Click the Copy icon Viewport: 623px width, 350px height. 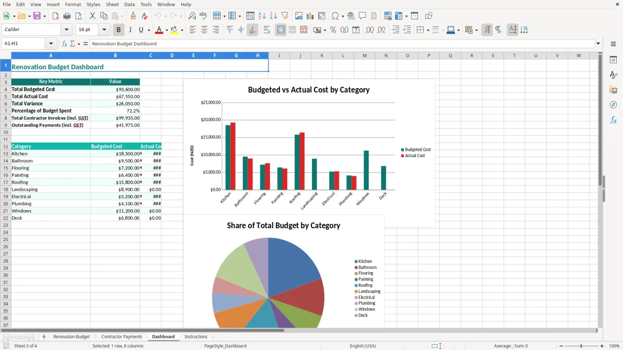coord(104,16)
